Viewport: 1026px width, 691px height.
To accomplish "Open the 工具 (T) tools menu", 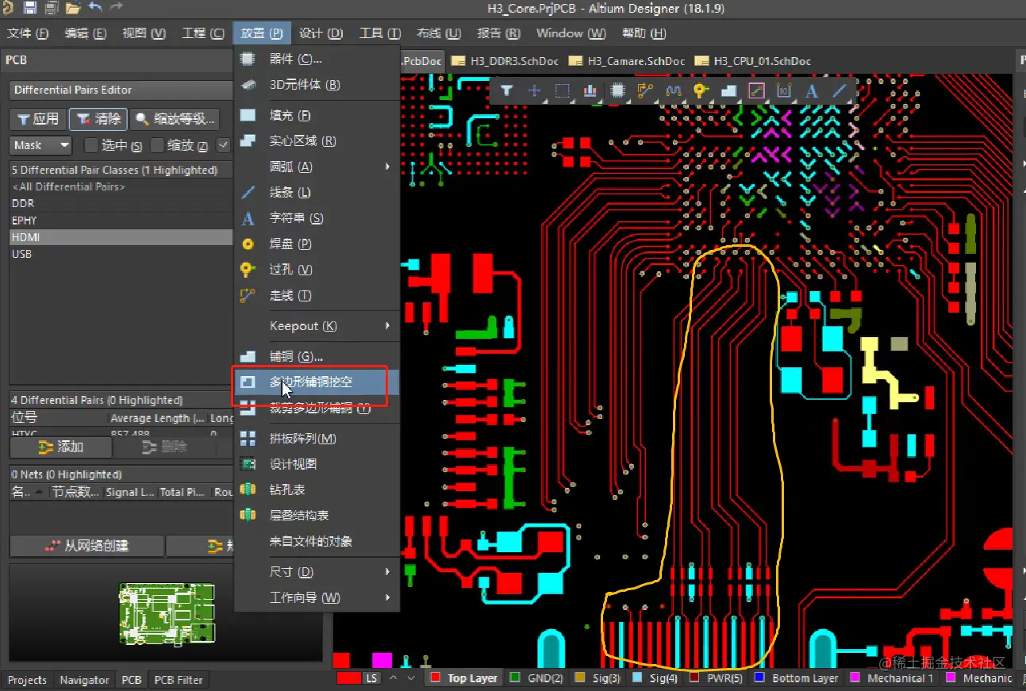I will pos(380,33).
